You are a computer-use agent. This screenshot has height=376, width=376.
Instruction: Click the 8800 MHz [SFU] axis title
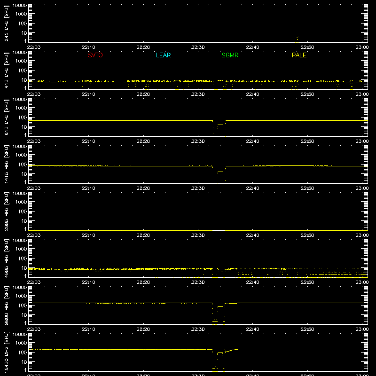pyautogui.click(x=6, y=305)
